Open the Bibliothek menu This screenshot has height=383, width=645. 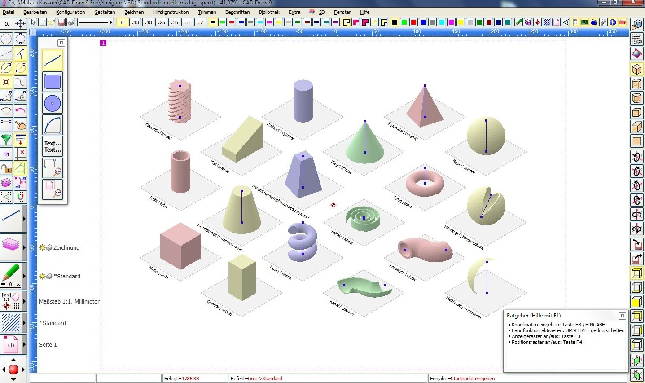click(x=269, y=12)
